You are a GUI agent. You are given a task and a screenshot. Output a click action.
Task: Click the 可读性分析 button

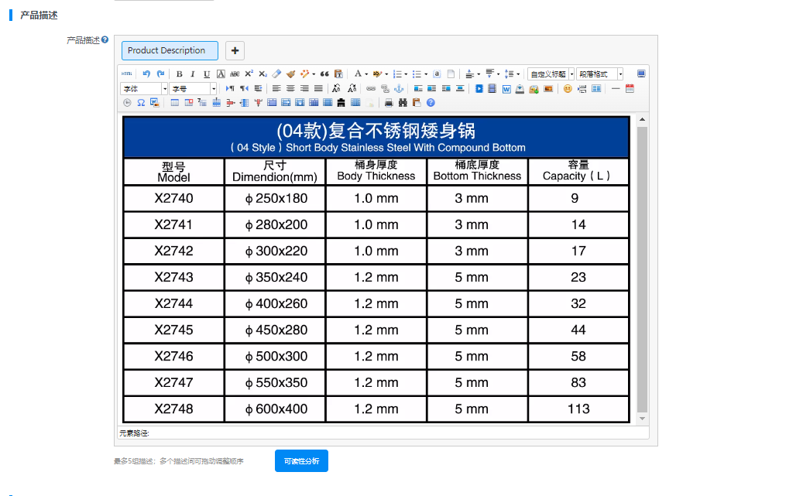[301, 461]
